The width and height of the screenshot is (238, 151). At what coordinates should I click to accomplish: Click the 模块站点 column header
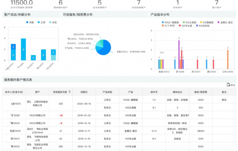point(177,92)
